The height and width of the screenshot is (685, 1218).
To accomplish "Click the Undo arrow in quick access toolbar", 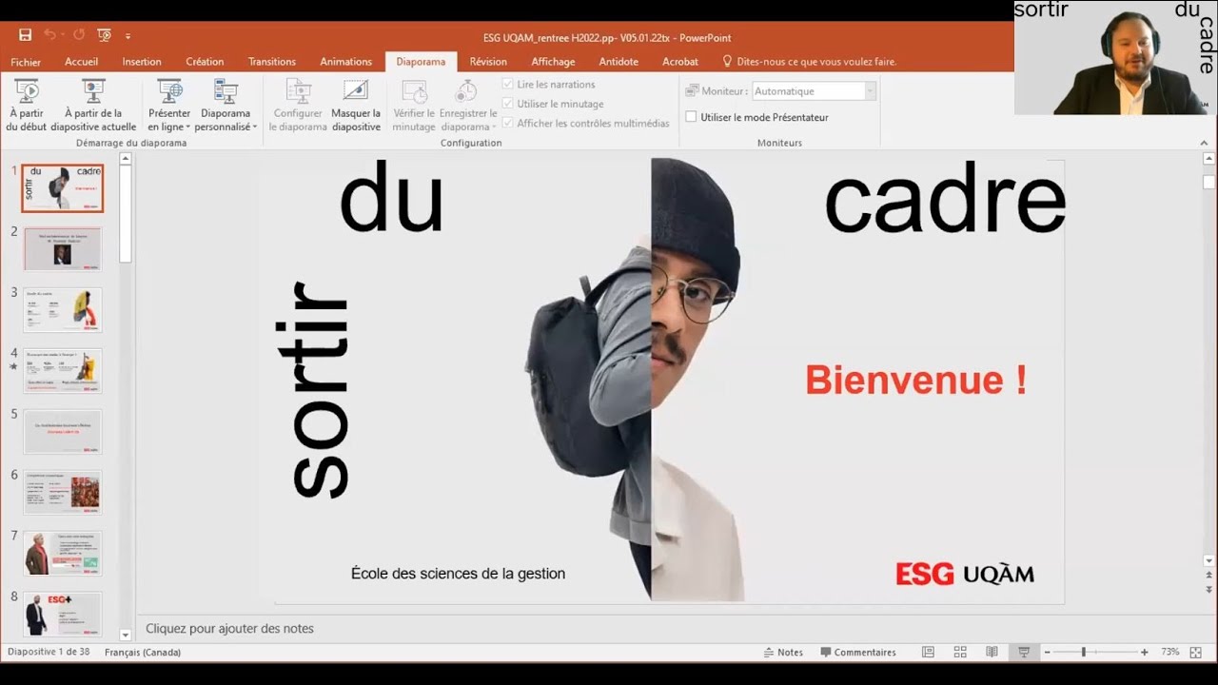I will point(49,35).
